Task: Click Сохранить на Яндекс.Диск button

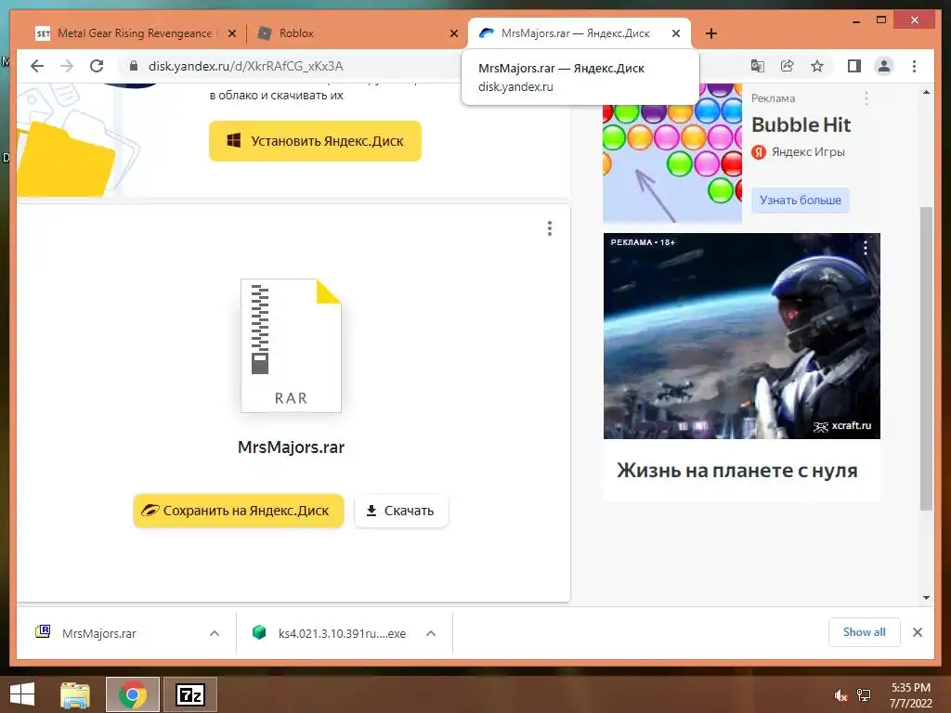Action: (239, 511)
